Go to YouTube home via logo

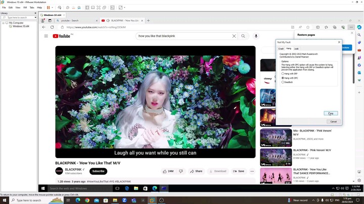click(x=62, y=36)
